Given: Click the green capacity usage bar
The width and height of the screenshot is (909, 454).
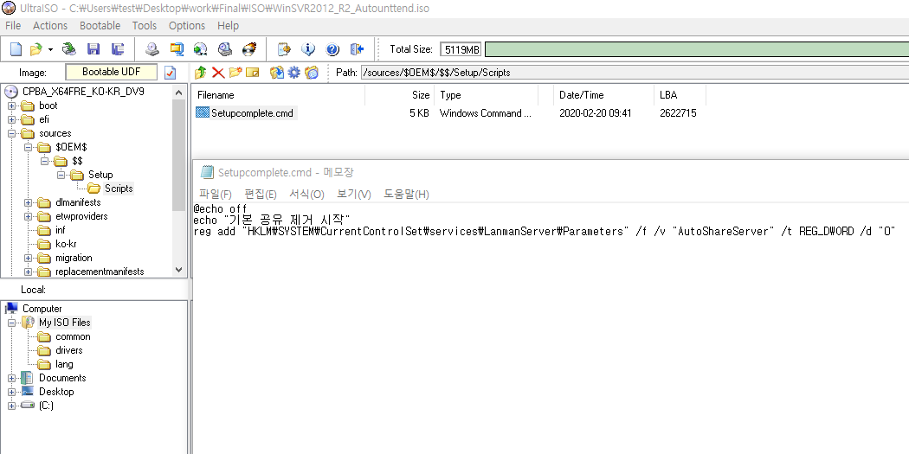Looking at the screenshot, I should click(x=697, y=49).
